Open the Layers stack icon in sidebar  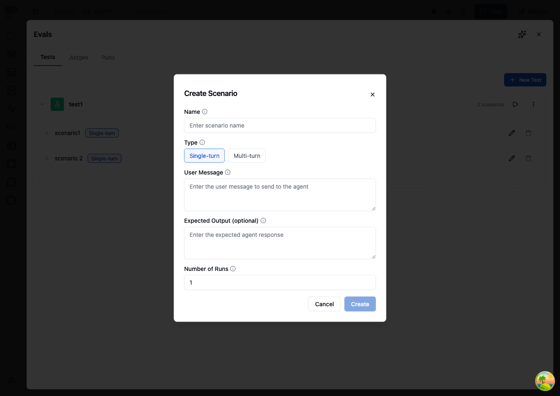pos(11,54)
